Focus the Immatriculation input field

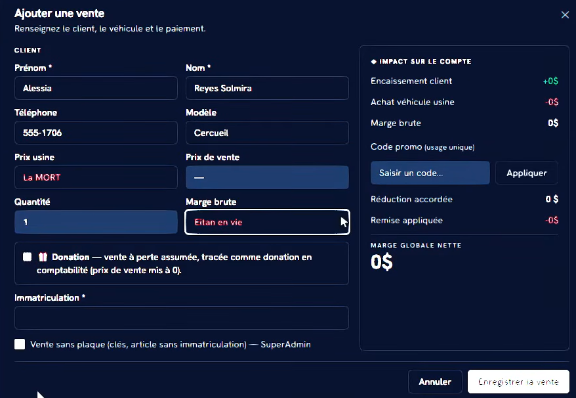pyautogui.click(x=182, y=318)
